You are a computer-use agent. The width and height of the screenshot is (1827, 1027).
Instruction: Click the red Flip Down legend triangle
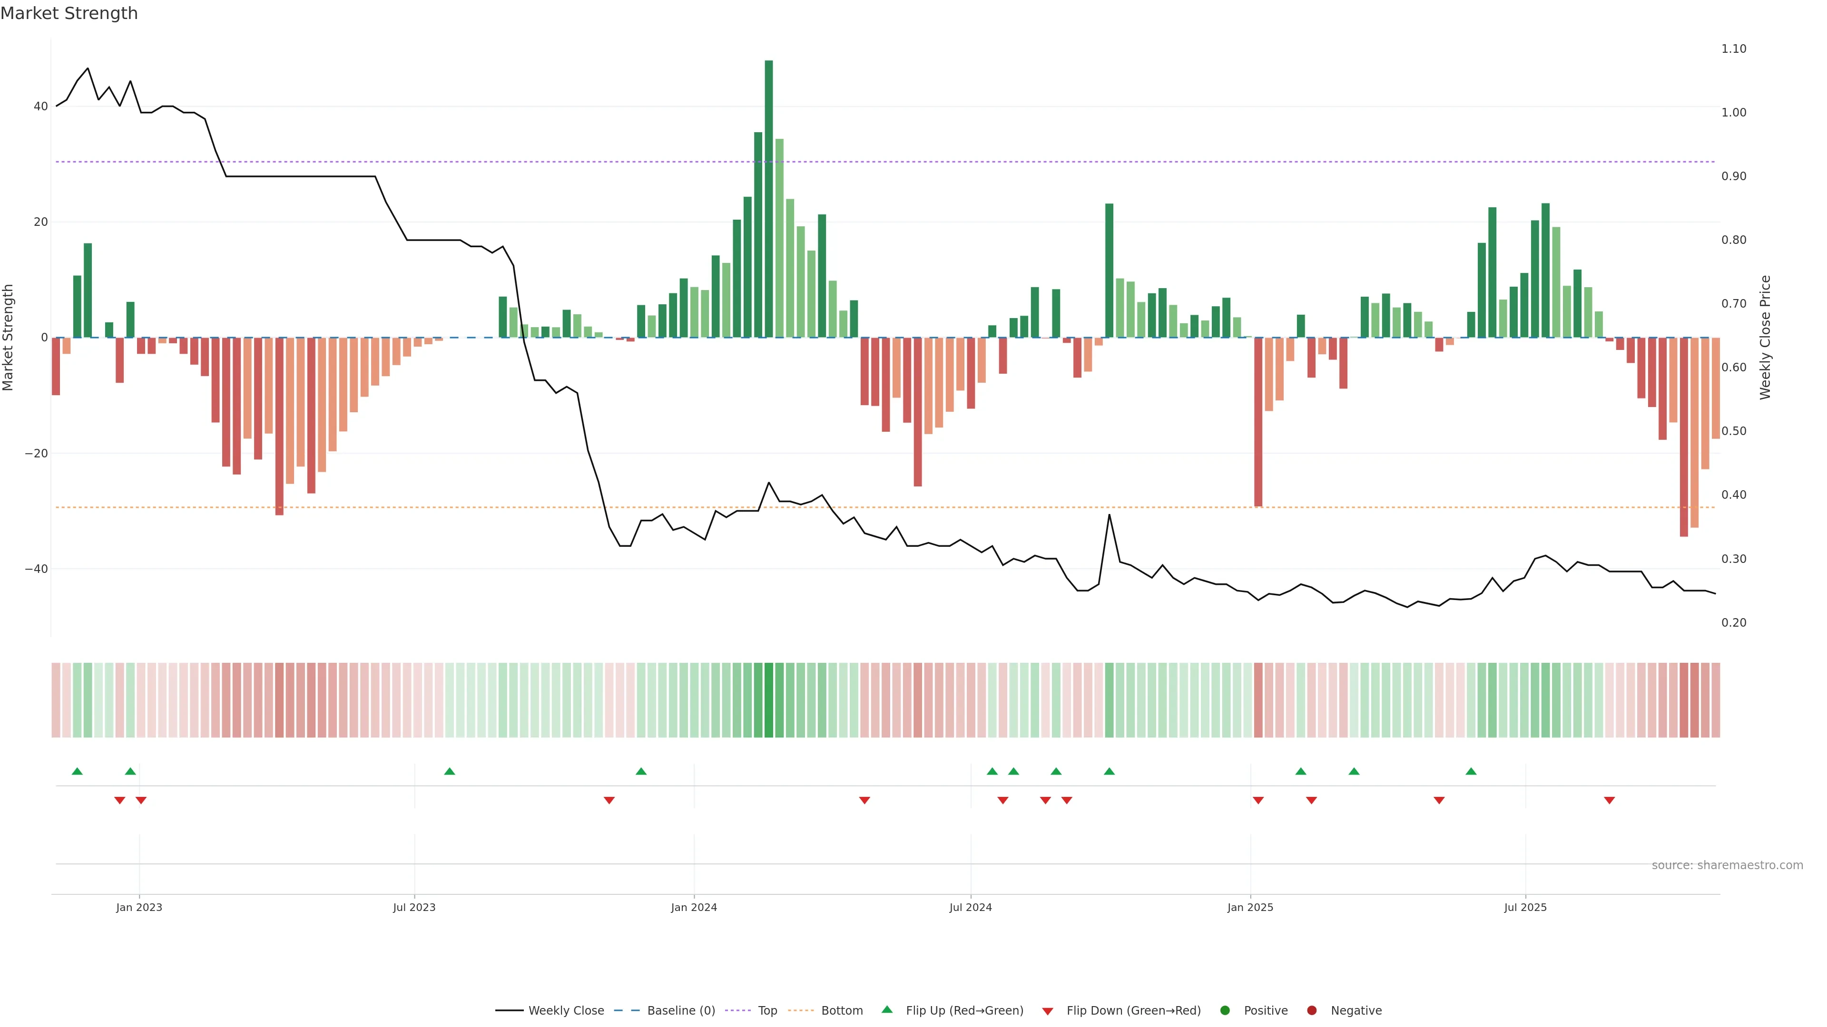coord(1048,1011)
